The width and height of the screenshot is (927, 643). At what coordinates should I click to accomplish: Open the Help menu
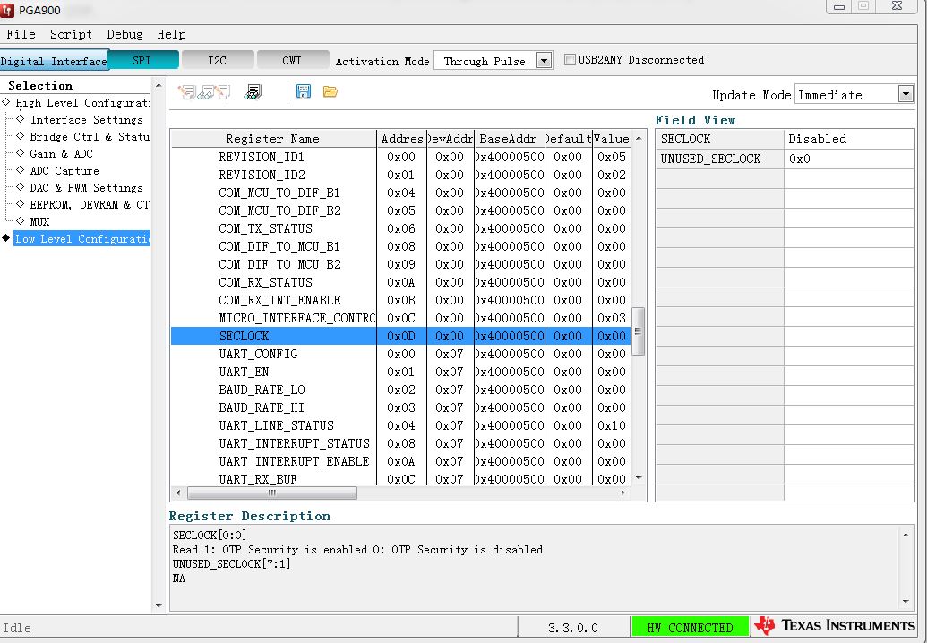point(171,34)
